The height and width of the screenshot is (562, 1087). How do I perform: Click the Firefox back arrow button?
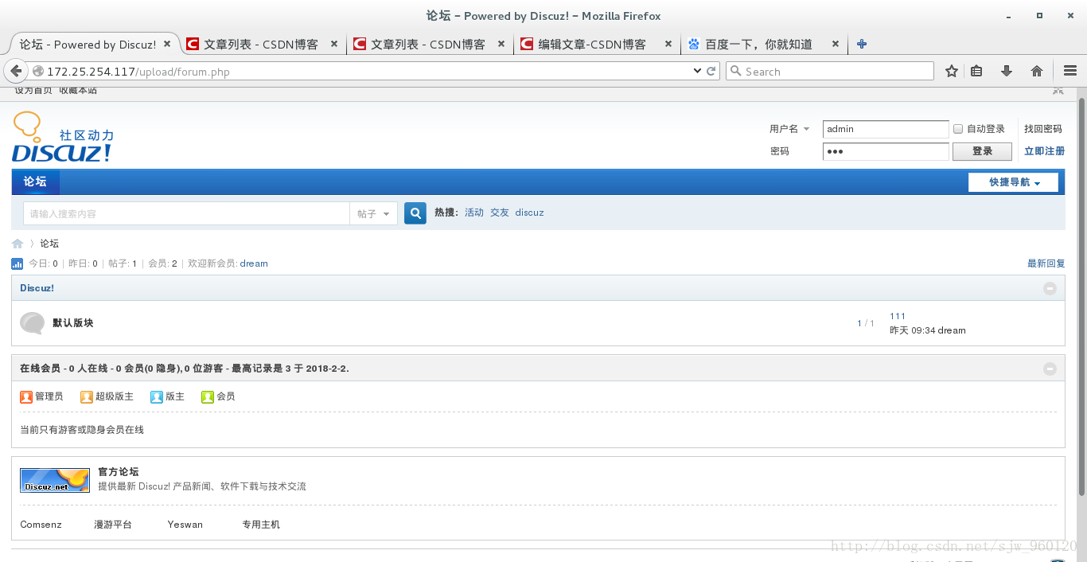(x=16, y=71)
